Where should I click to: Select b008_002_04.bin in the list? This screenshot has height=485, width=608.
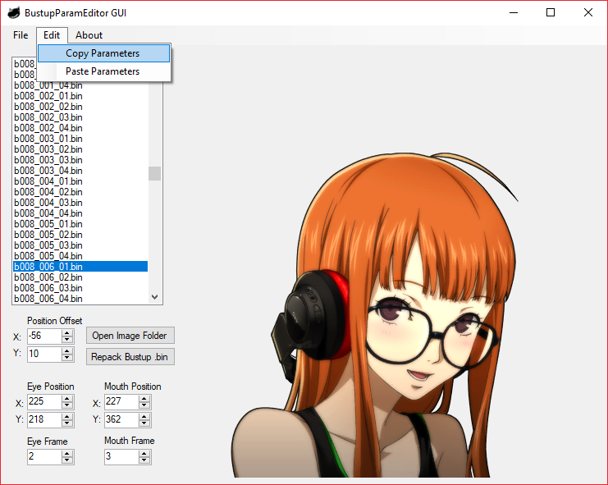click(80, 128)
